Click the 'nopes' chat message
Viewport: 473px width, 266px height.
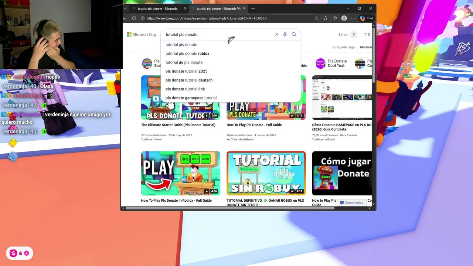coord(53,77)
